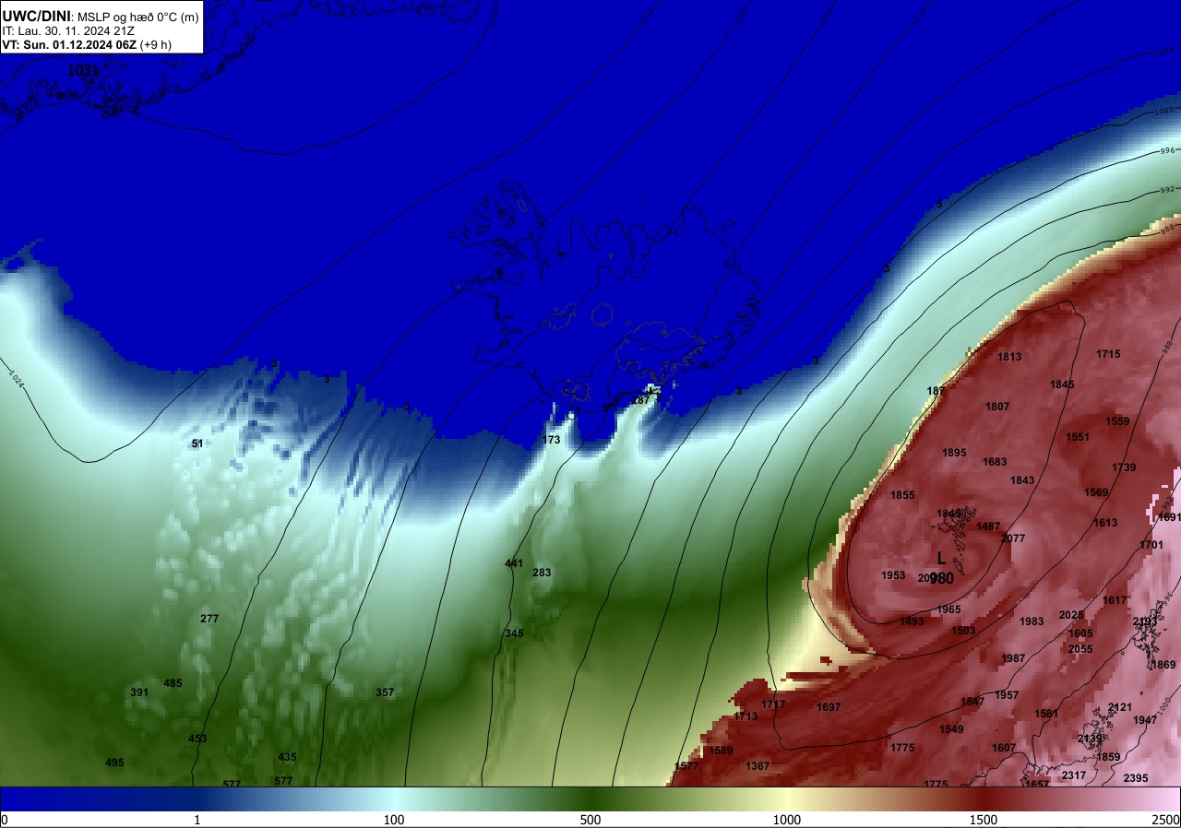Click the IT: Lau. 30. 11. 2024 21Z line

pos(68,30)
